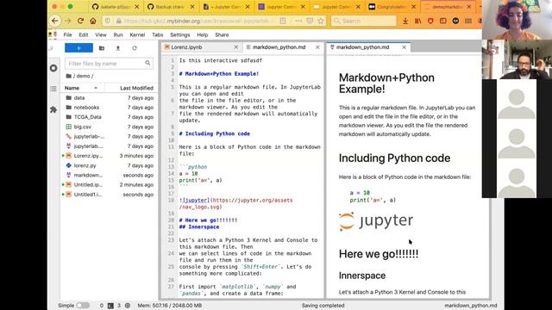Viewport: 552px width, 310px height.
Task: Open the Edit menu
Action: 84,34
